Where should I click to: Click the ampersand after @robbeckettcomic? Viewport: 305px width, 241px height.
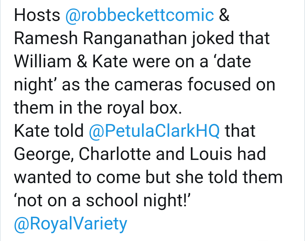pos(224,15)
